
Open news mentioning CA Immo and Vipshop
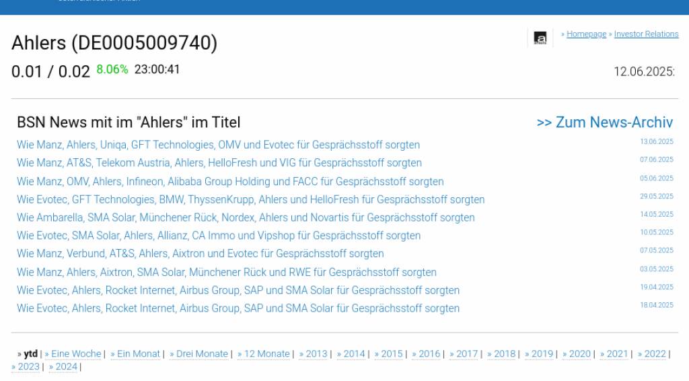pos(219,236)
